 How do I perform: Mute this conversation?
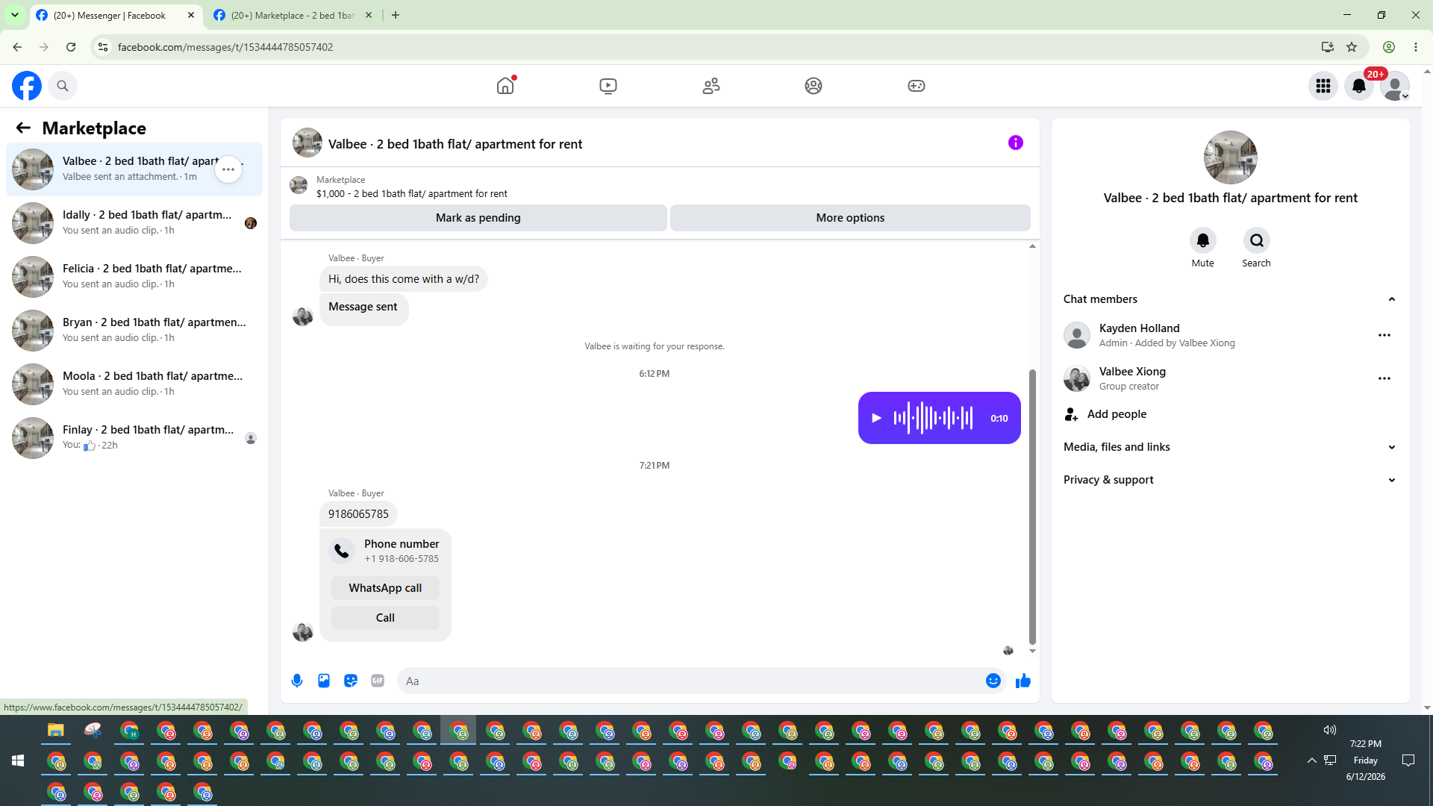(x=1203, y=240)
